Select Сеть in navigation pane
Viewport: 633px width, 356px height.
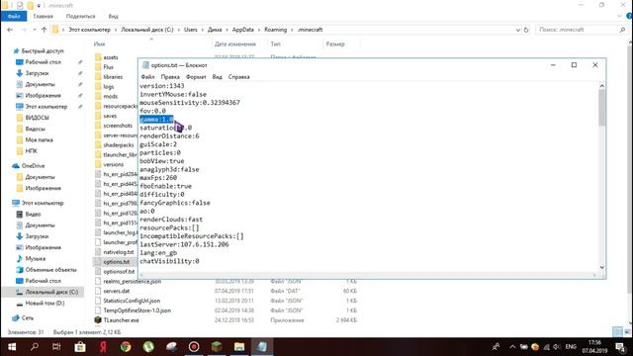click(x=27, y=318)
